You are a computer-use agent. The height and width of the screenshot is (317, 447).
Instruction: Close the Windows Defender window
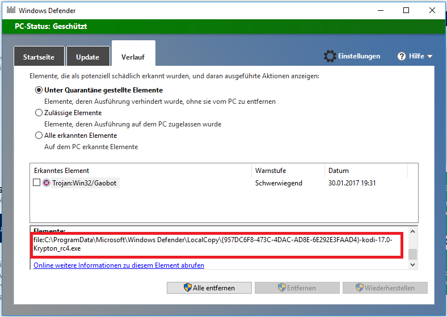(432, 11)
